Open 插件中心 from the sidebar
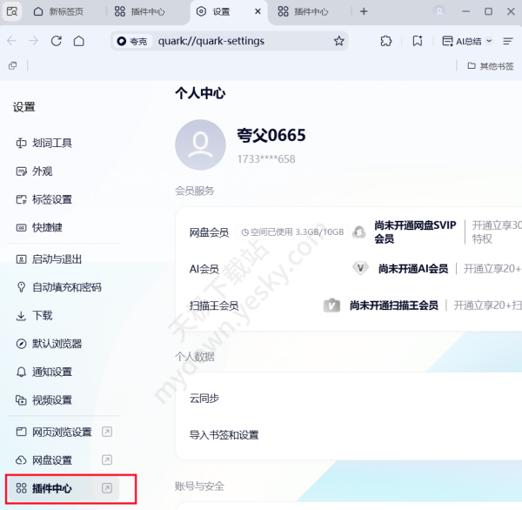This screenshot has height=510, width=522. 51,488
